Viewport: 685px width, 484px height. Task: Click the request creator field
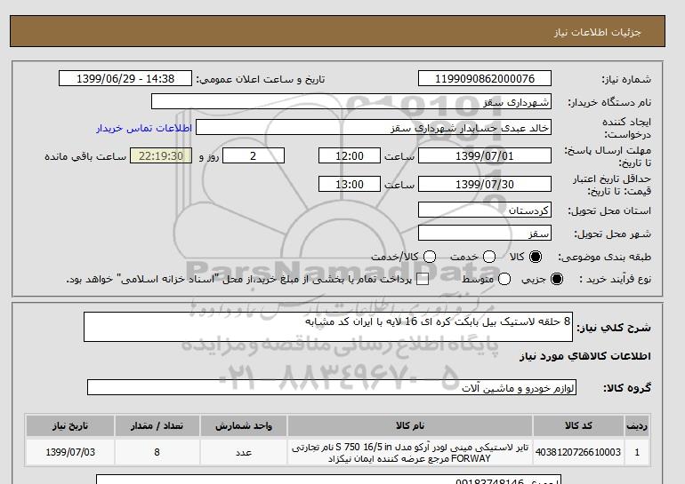pyautogui.click(x=374, y=127)
